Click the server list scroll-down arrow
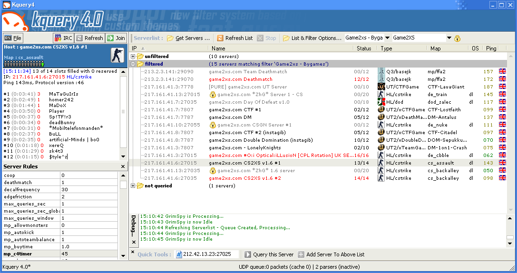The height and width of the screenshot is (273, 517). 510,210
